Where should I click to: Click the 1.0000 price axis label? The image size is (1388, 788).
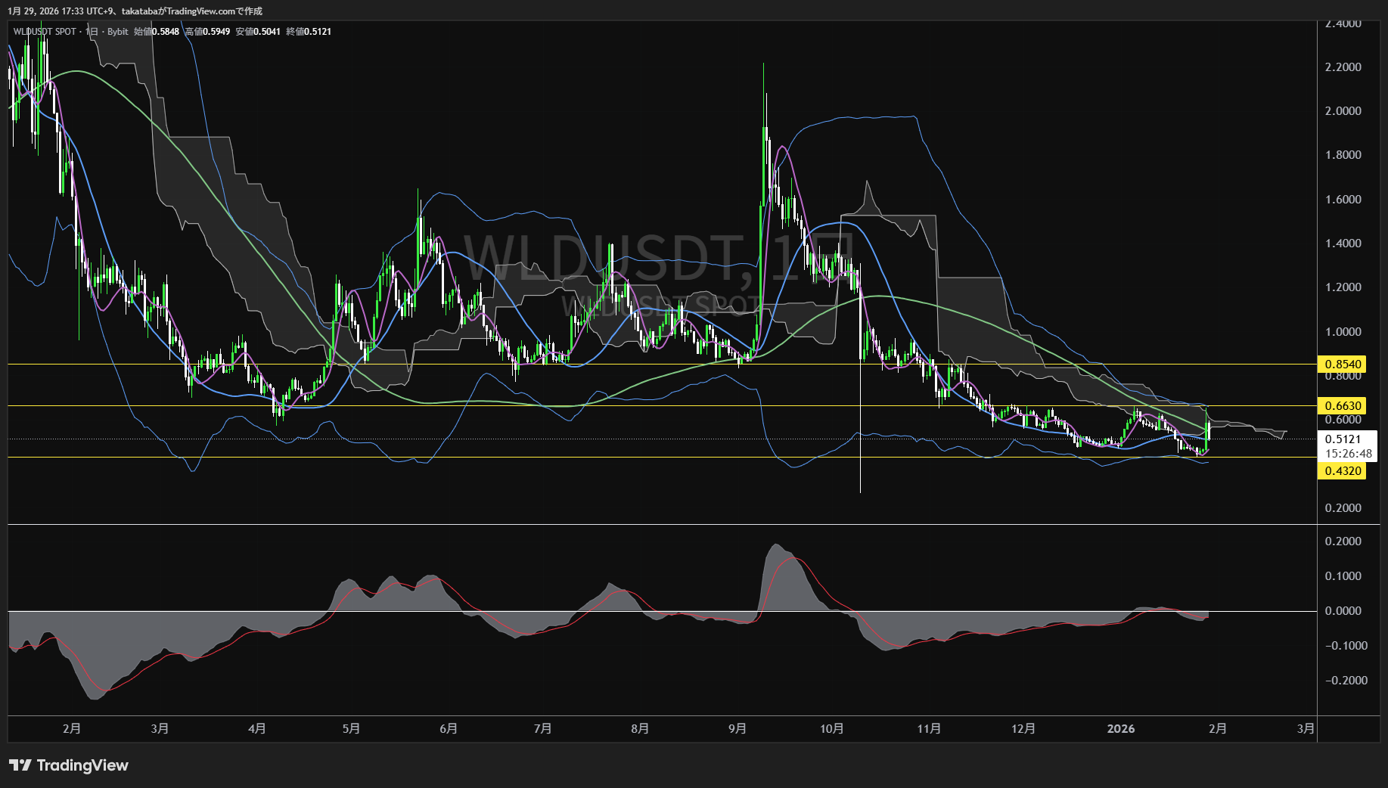tap(1343, 332)
